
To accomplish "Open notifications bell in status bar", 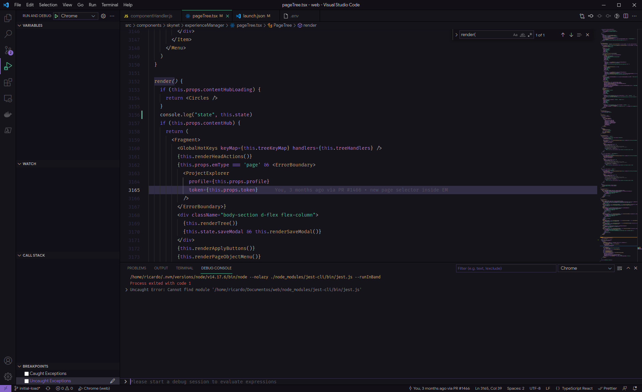I will 635,388.
